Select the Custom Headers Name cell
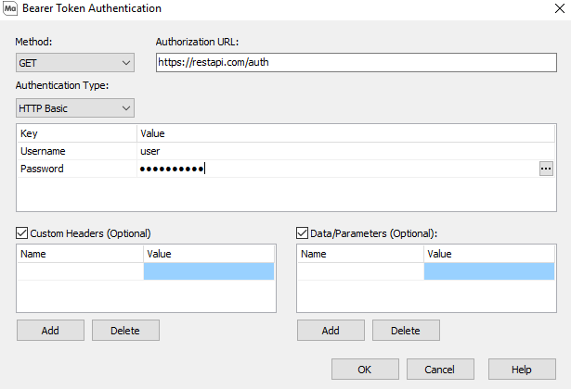This screenshot has height=389, width=571. 80,271
